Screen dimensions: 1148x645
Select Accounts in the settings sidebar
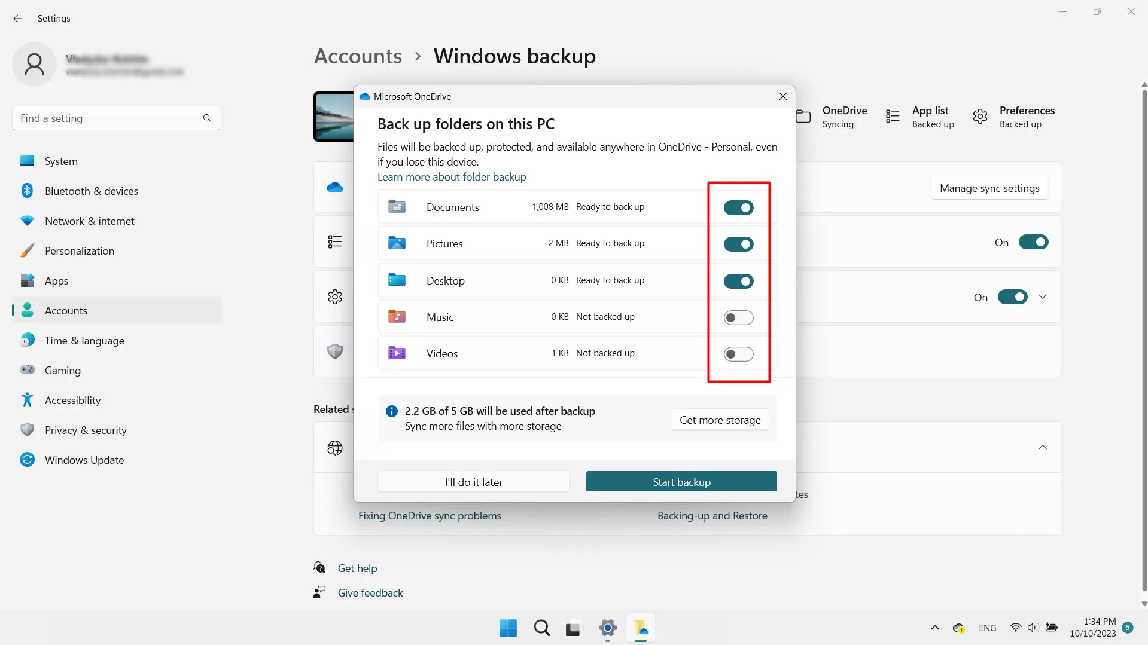point(117,311)
